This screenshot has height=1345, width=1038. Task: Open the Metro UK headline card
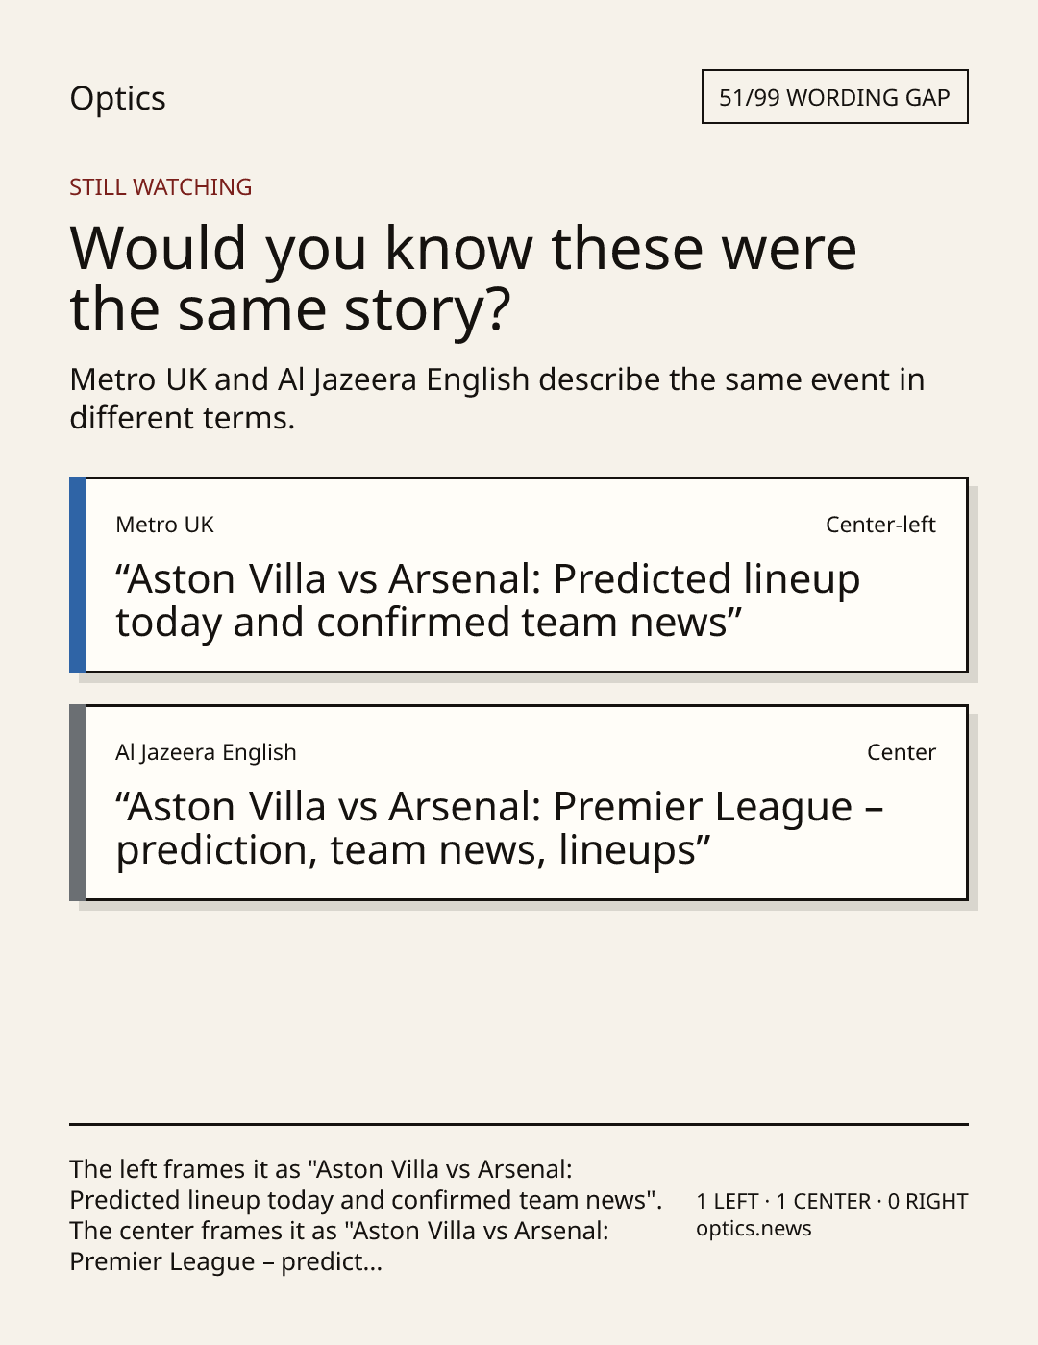click(x=519, y=575)
